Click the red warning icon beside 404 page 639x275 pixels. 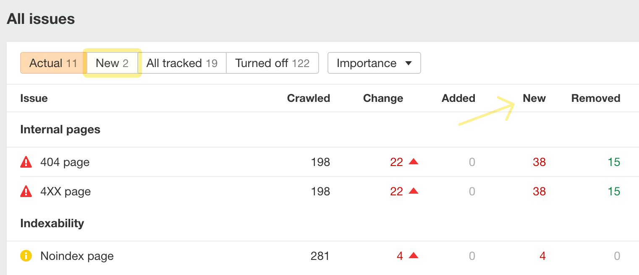coord(26,162)
